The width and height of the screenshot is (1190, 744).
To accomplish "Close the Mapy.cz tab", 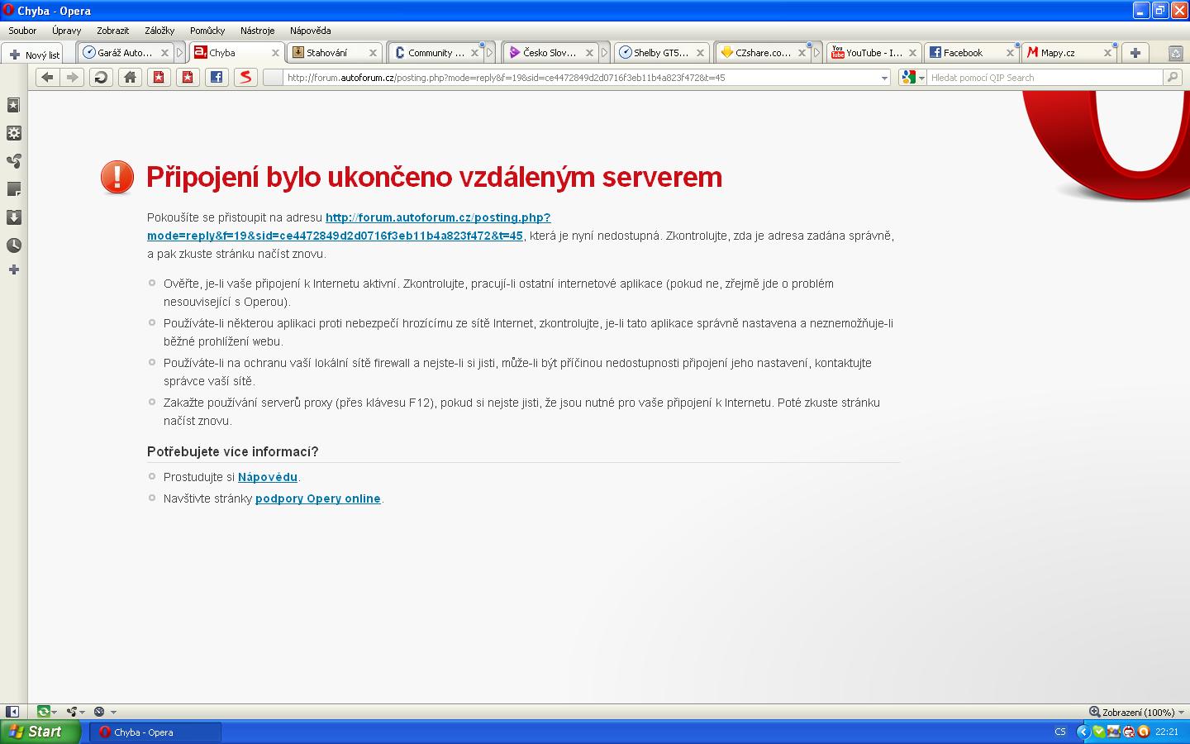I will point(1108,53).
